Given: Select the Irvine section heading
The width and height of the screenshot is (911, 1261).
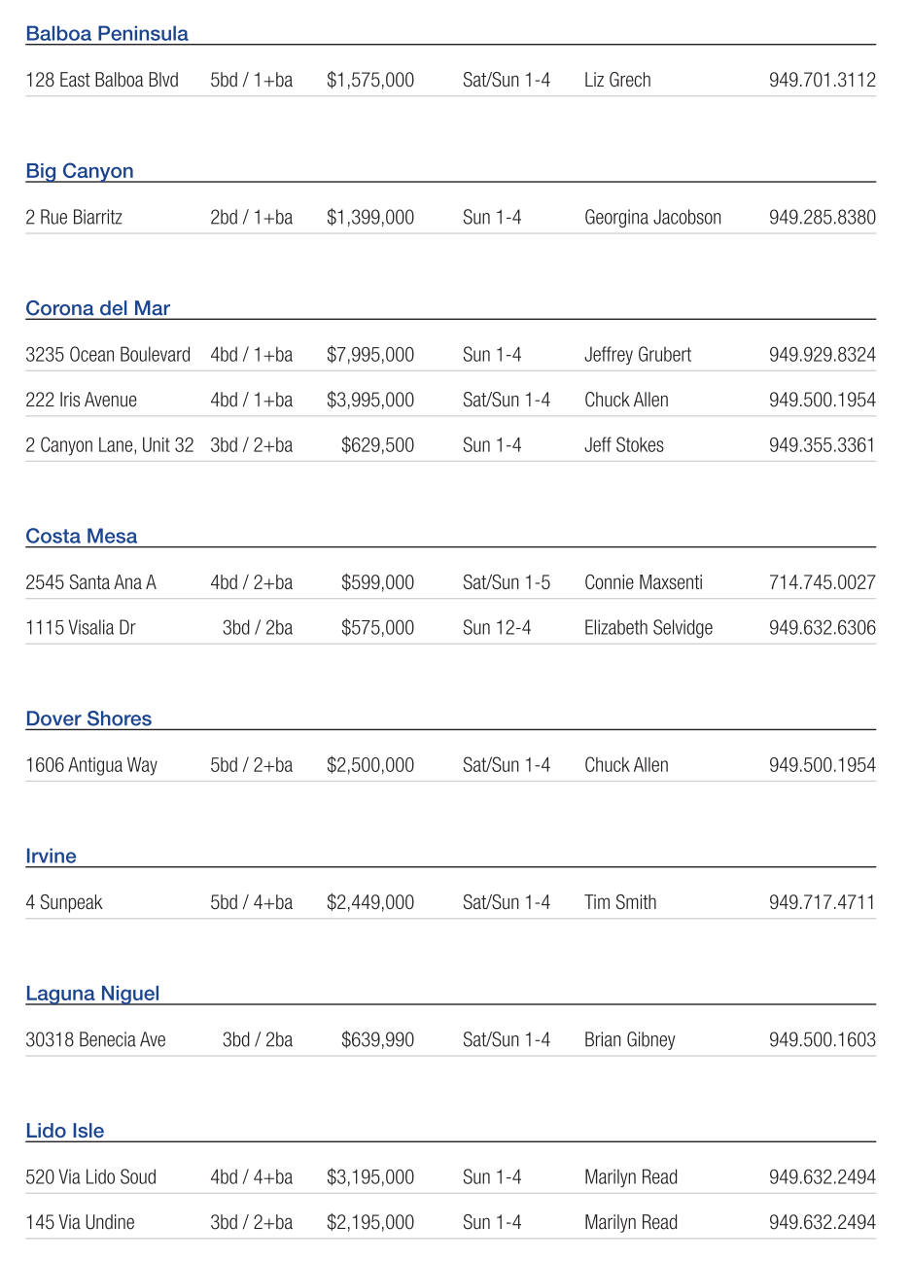Looking at the screenshot, I should (51, 856).
